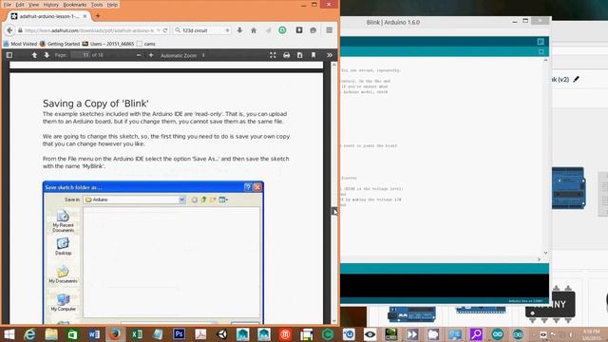Viewport: 608px width, 342px height.
Task: Download the PDF file from viewer toolbar
Action: pyautogui.click(x=300, y=55)
